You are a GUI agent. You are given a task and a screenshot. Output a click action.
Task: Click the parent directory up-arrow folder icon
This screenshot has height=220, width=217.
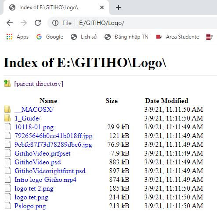(x=7, y=83)
